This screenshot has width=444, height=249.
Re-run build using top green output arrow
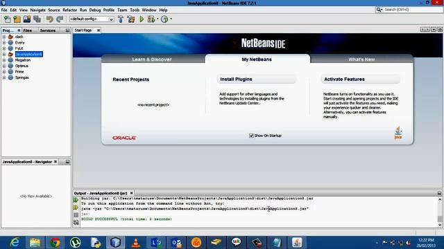click(x=76, y=200)
